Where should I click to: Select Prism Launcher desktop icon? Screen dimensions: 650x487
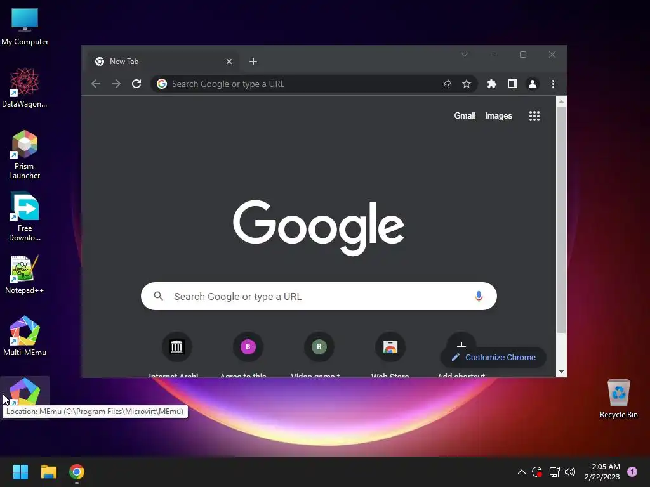(25, 155)
